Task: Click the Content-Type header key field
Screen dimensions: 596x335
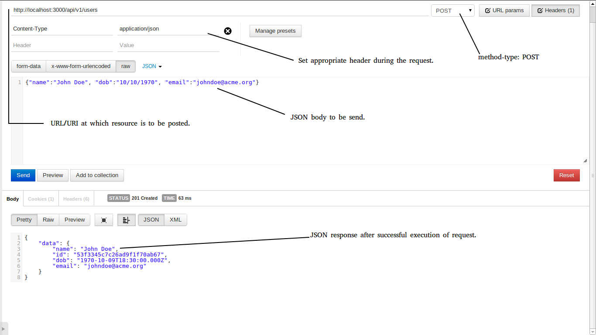Action: pyautogui.click(x=62, y=29)
